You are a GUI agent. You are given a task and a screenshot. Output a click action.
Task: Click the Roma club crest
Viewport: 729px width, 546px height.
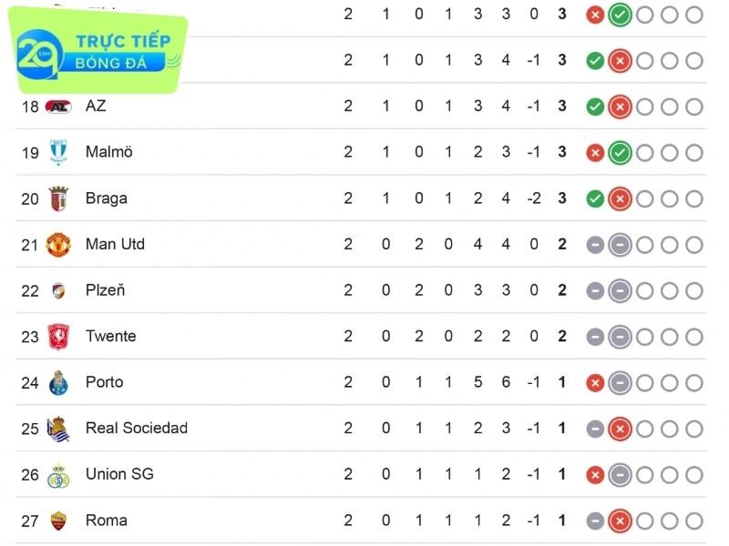[x=58, y=521]
